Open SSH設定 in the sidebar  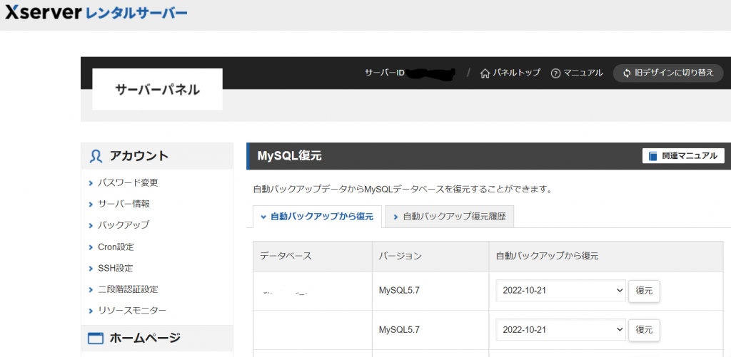point(115,269)
